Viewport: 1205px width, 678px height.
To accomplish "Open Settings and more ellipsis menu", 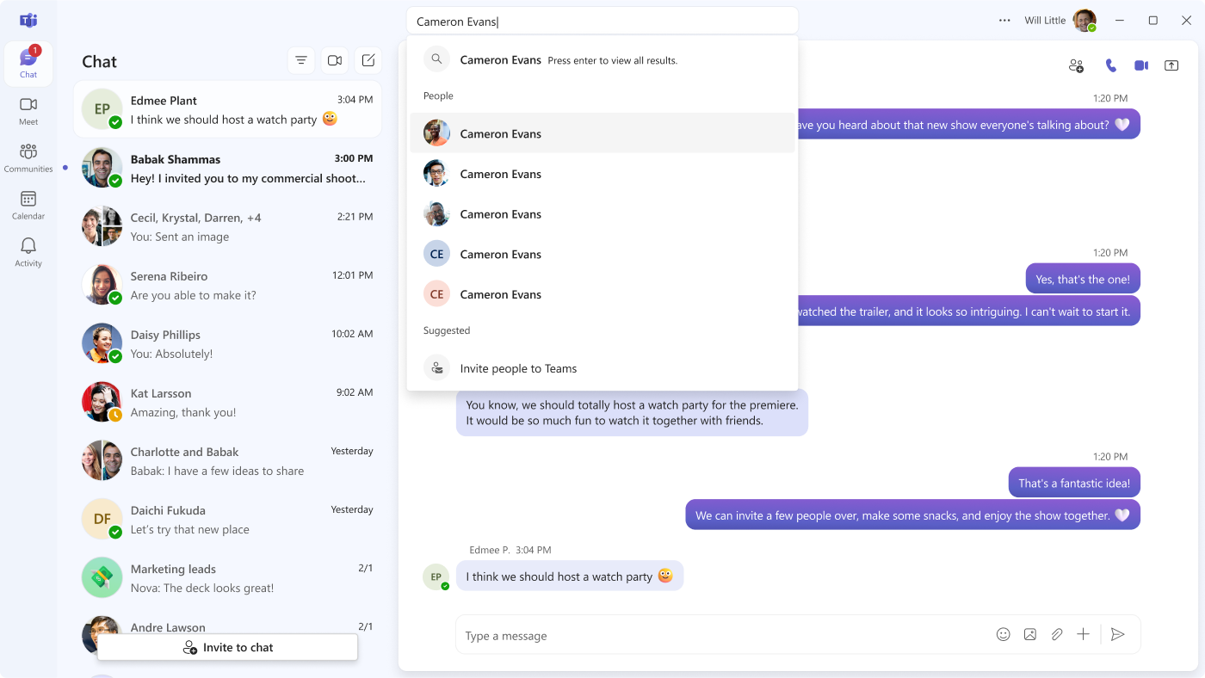I will click(1004, 21).
